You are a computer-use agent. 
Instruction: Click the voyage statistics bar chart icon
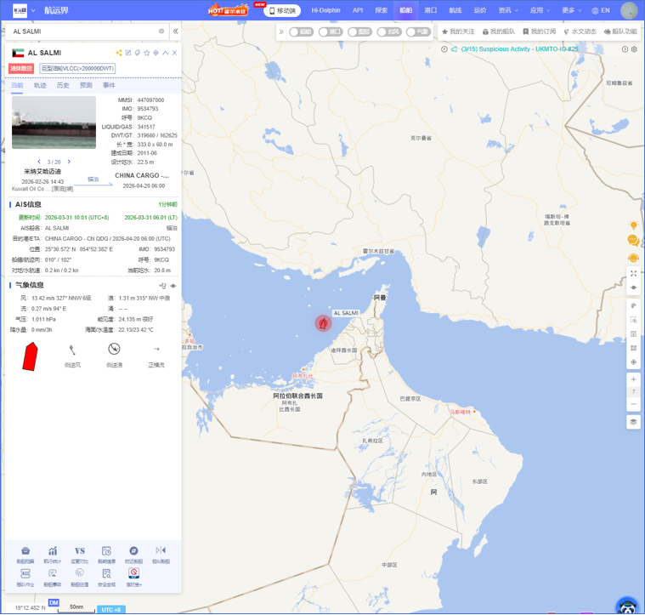click(52, 551)
